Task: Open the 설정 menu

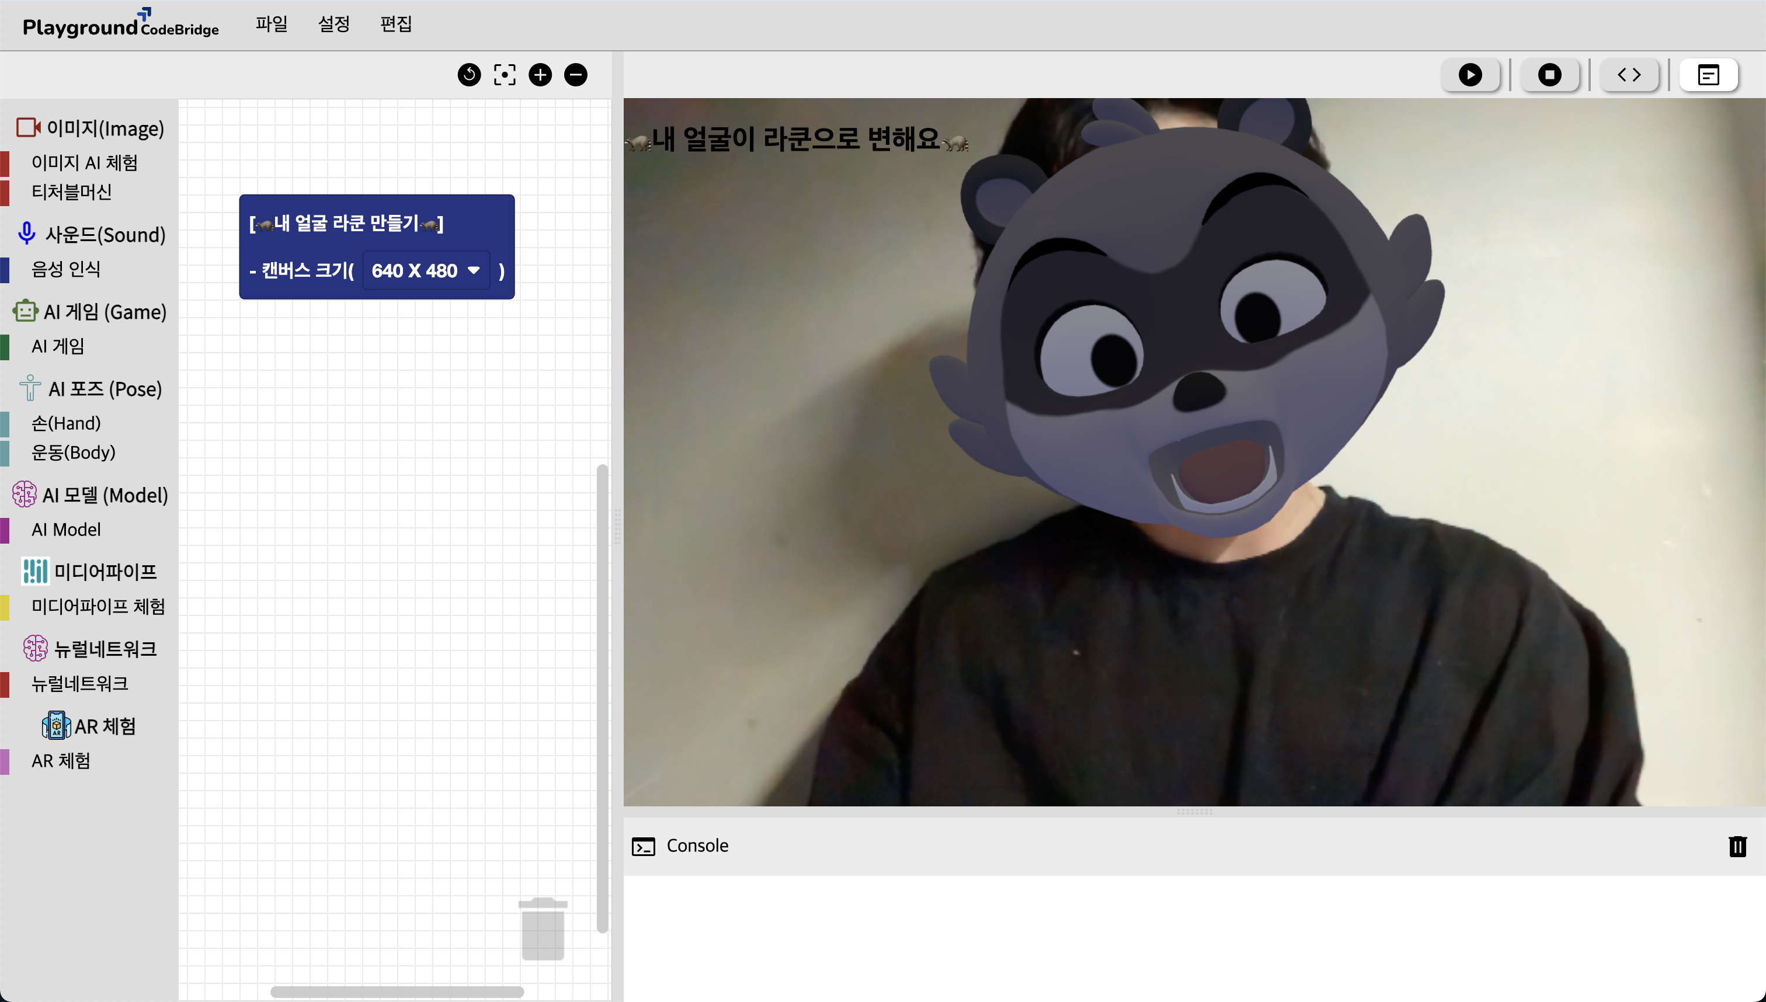Action: click(x=334, y=24)
